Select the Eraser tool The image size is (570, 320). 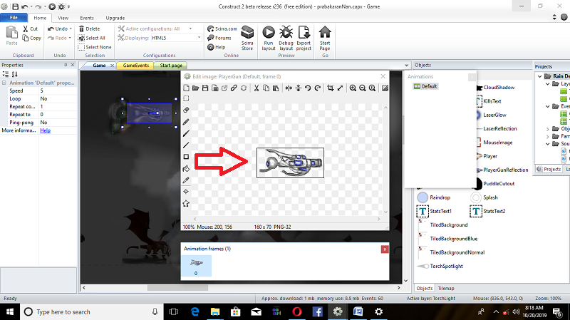(186, 110)
